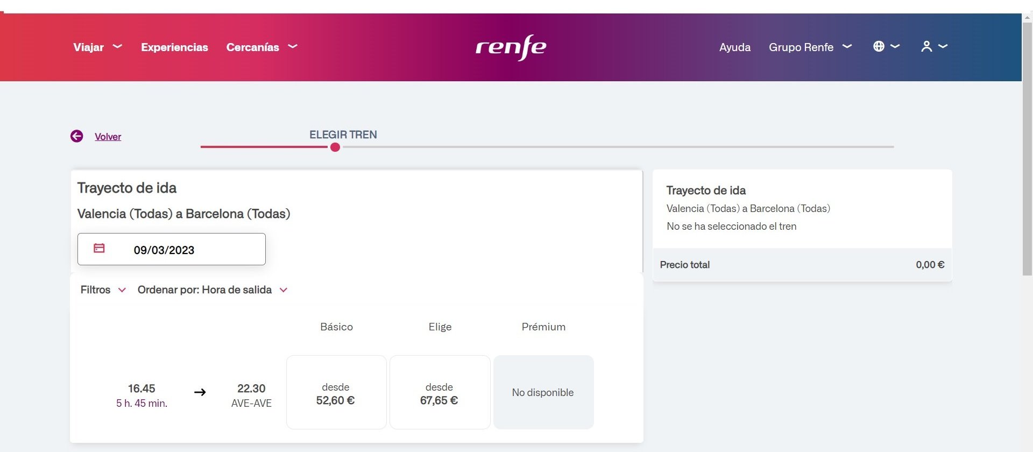The image size is (1033, 452).
Task: Click the arrow between departure and arrival
Action: [x=200, y=392]
